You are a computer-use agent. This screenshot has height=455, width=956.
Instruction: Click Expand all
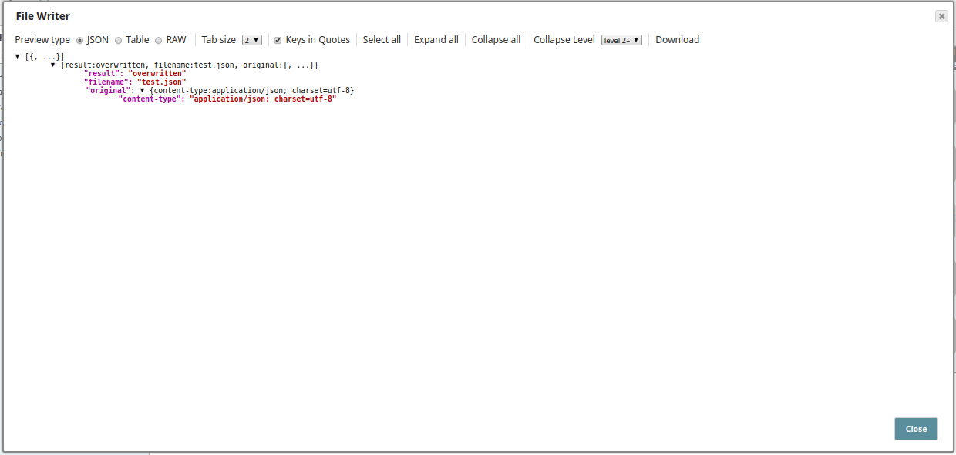click(436, 39)
